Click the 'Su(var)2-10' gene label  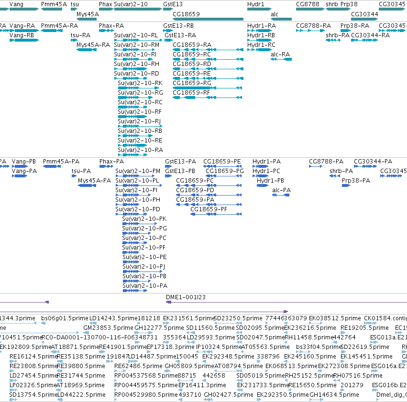click(131, 4)
